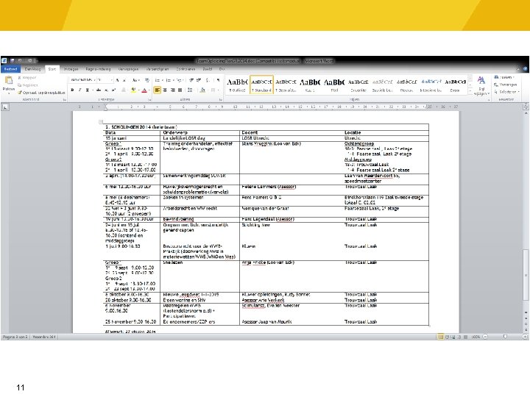
Task: Toggle bold formatting
Action: (x=72, y=90)
